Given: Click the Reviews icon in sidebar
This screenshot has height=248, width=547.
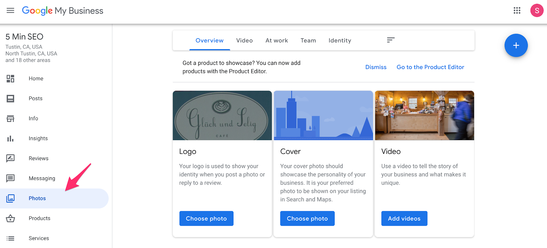Looking at the screenshot, I should (x=11, y=159).
